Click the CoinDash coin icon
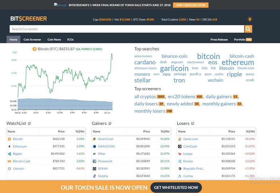280x193 pixels. pos(180,147)
